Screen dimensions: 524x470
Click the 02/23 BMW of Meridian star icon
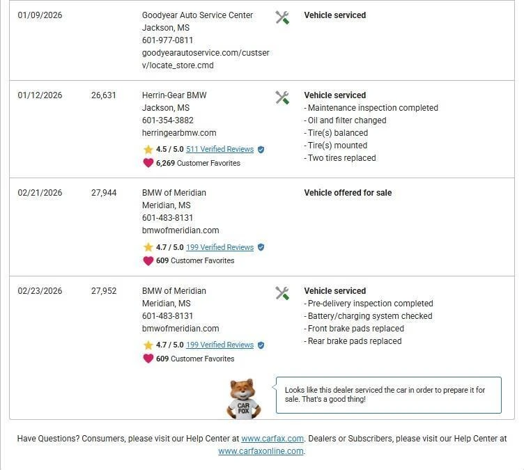coord(148,345)
